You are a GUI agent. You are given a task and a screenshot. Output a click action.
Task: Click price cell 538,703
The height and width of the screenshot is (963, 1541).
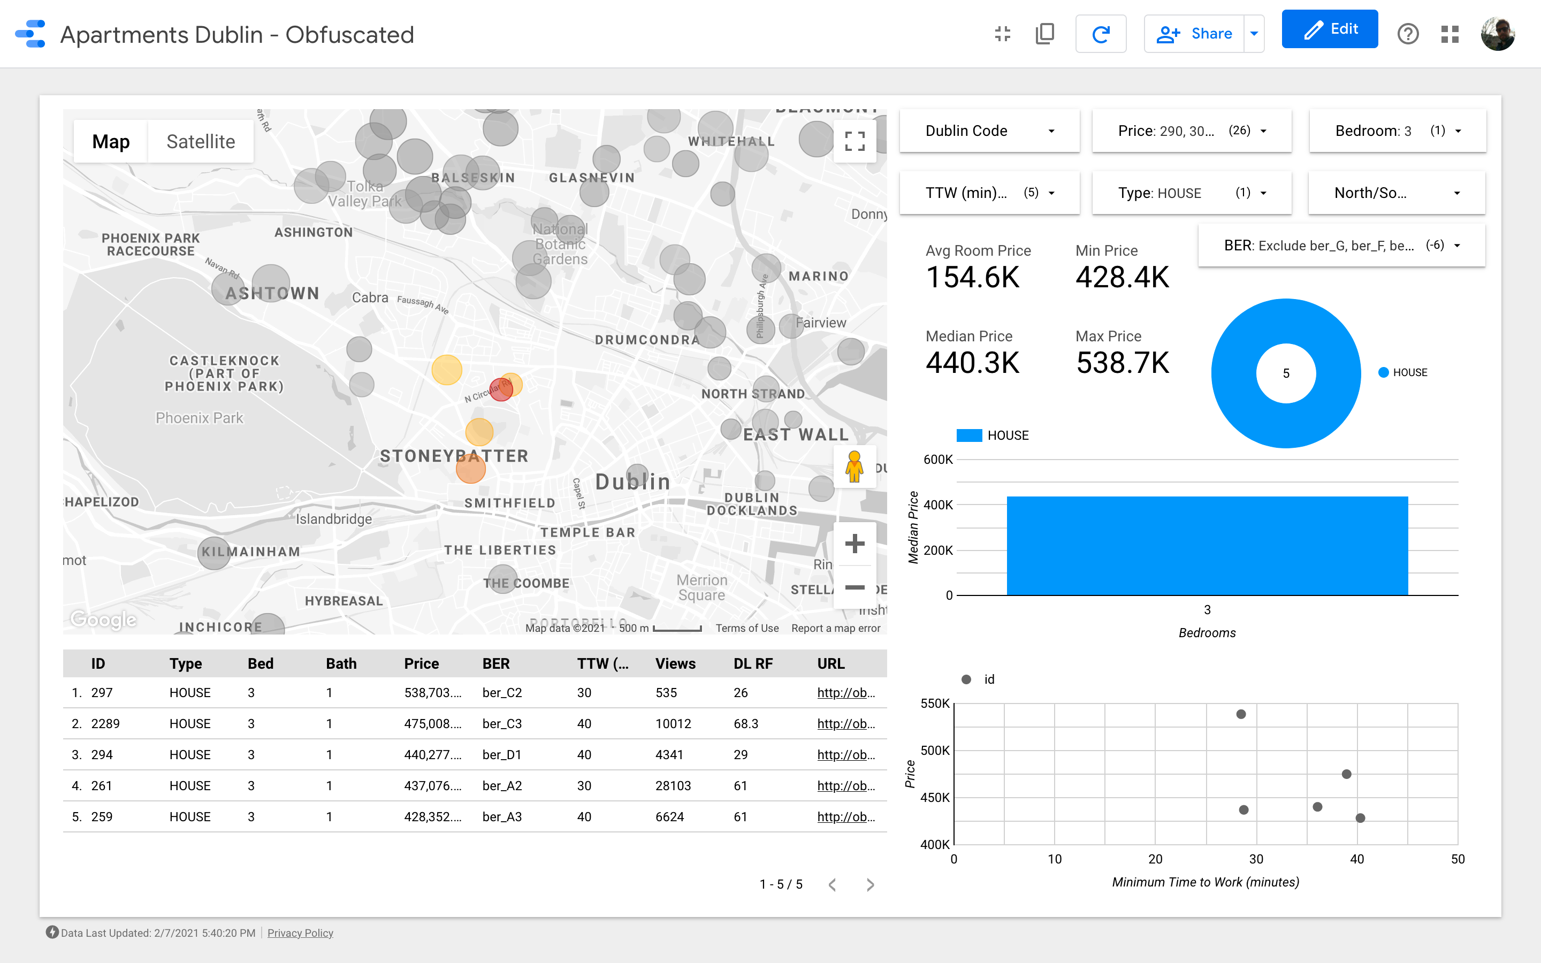(433, 693)
